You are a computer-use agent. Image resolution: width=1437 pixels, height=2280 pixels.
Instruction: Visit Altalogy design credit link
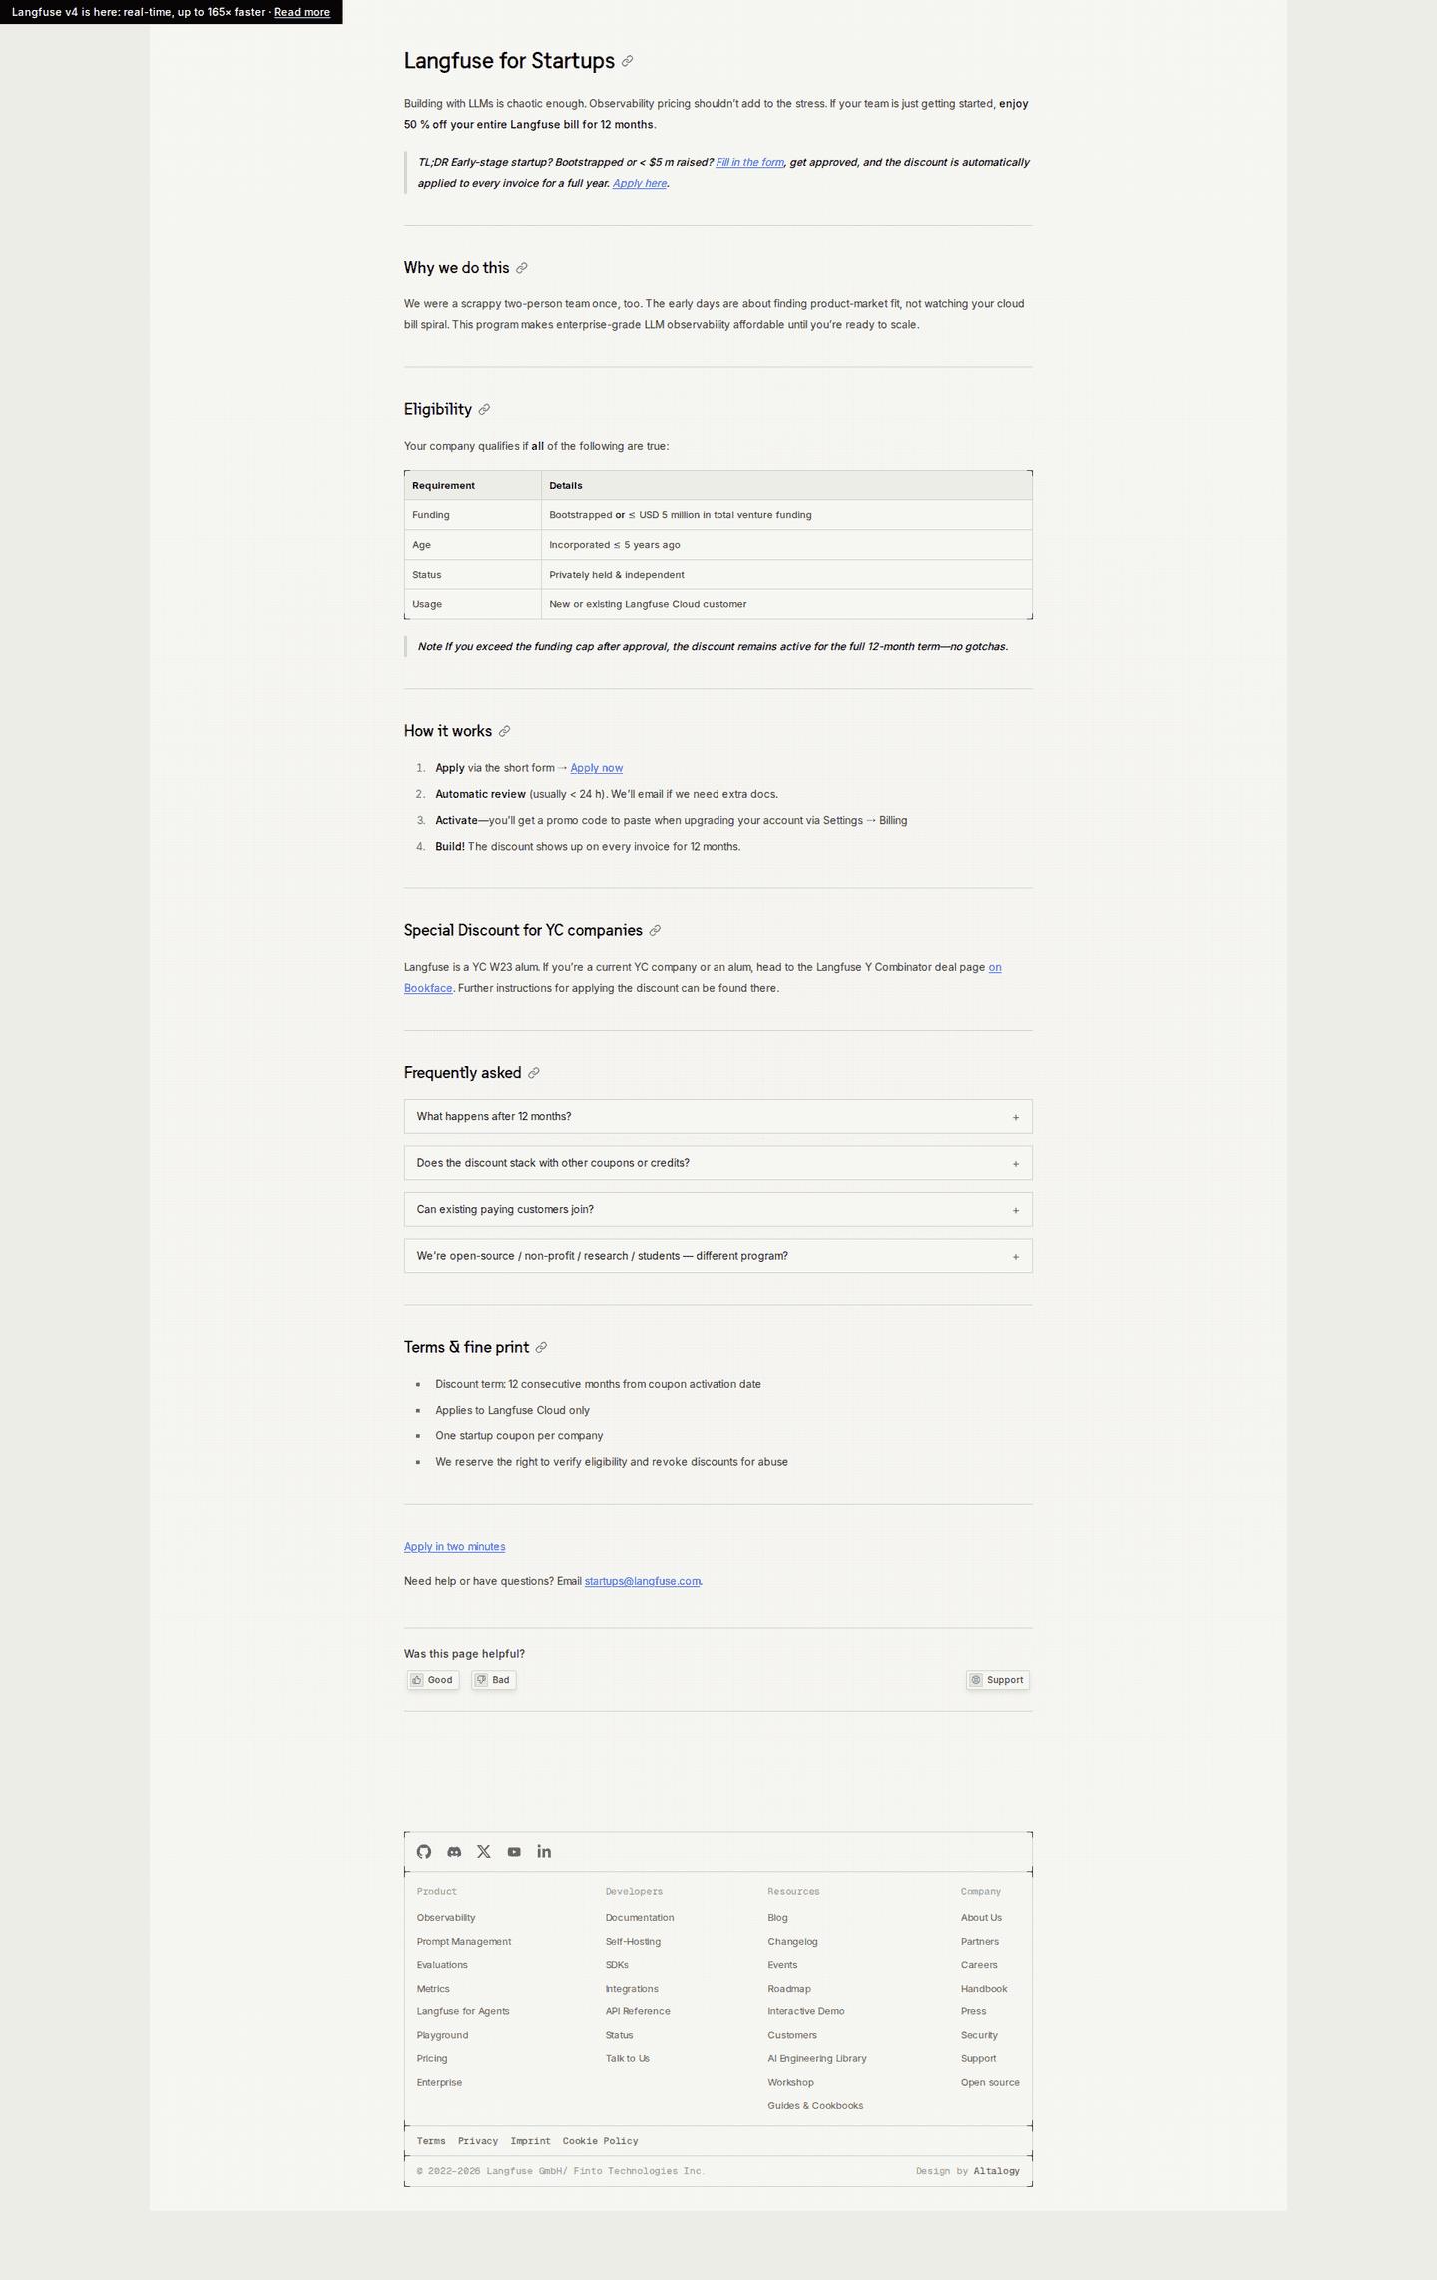pos(997,2171)
